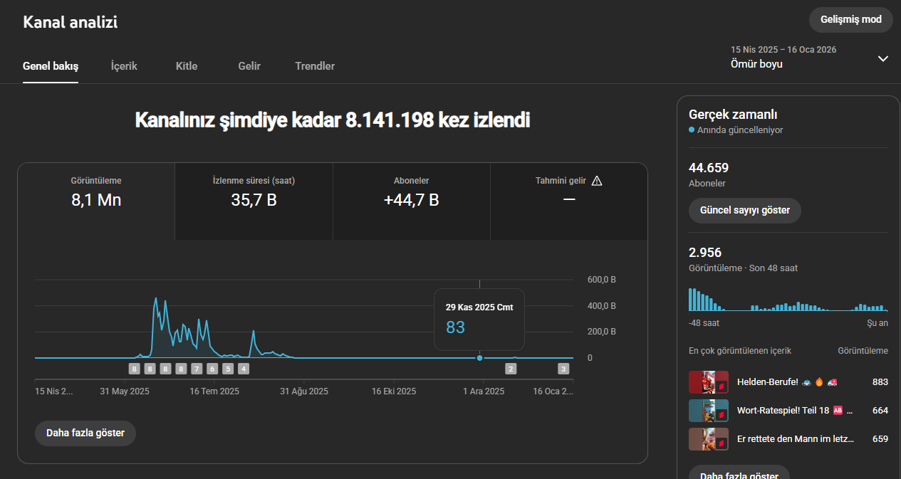
Task: Click the 659 view count
Action: (x=880, y=439)
